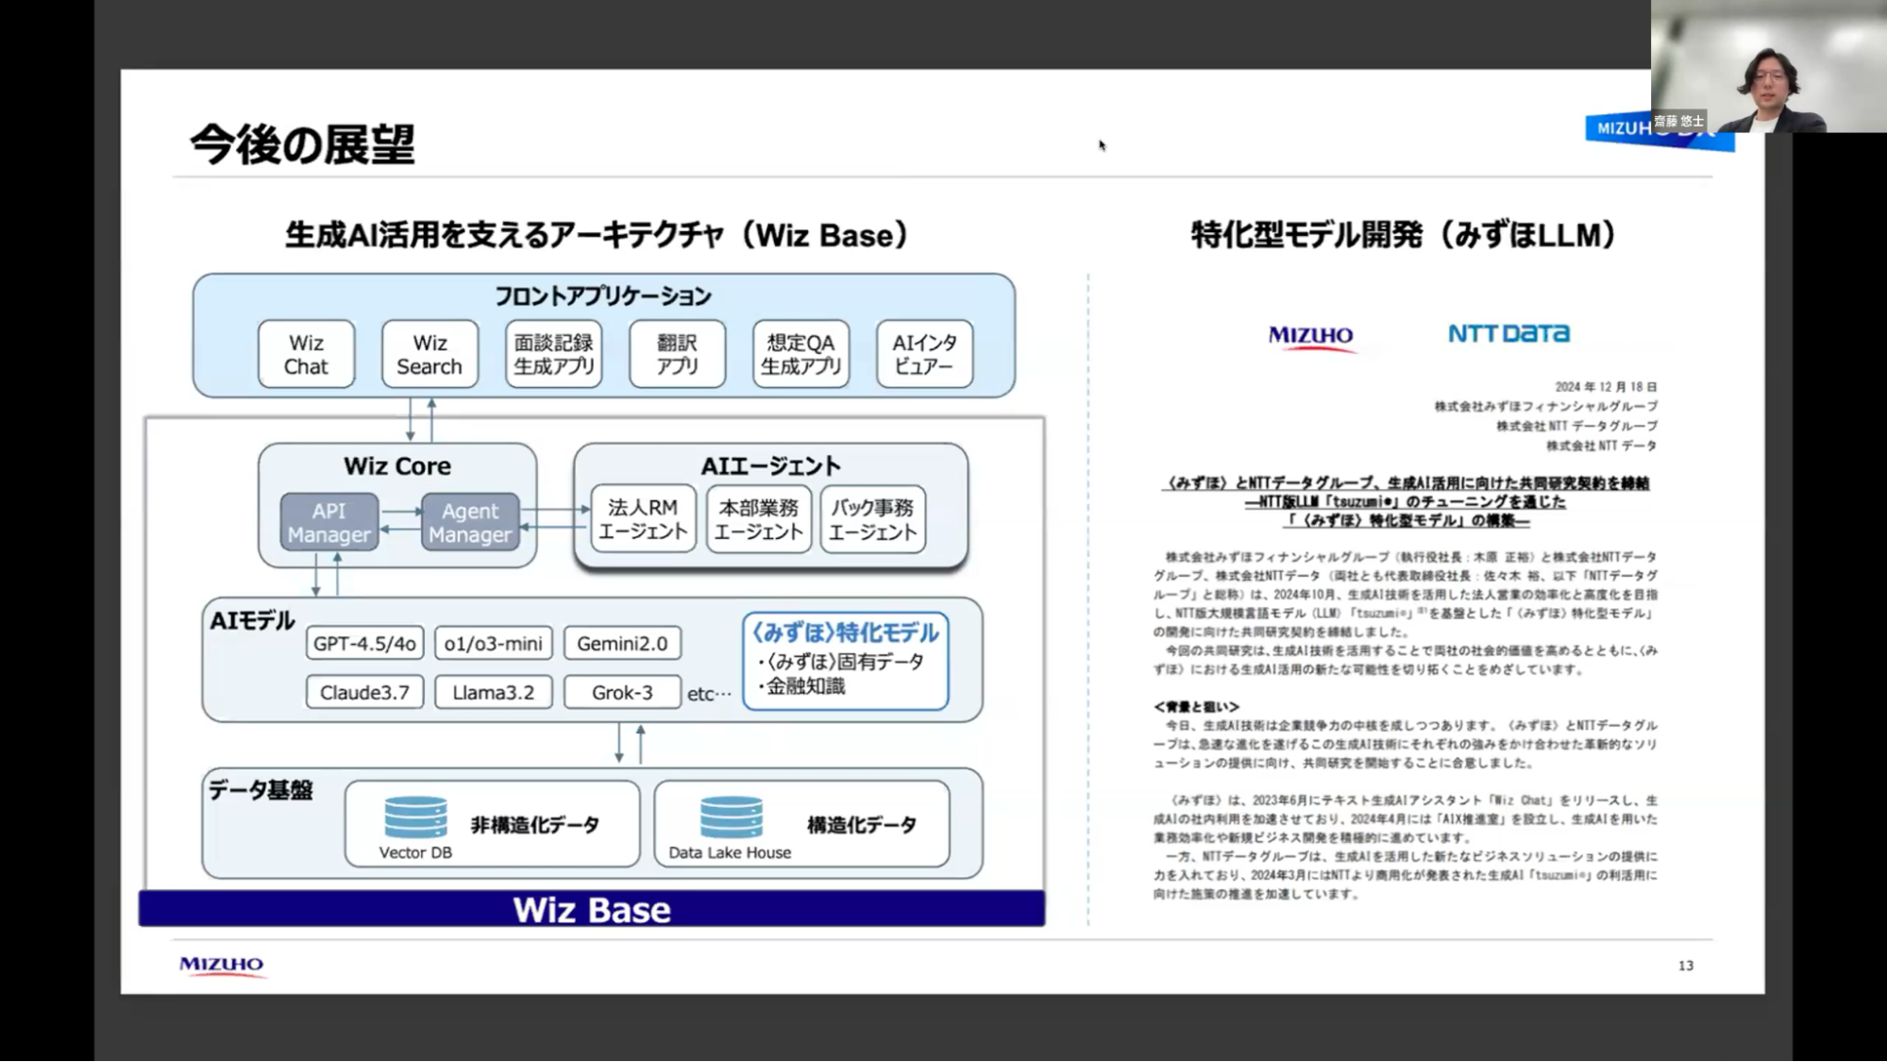Click the フロントアプリケーション section title
Image resolution: width=1887 pixels, height=1062 pixels.
point(603,296)
